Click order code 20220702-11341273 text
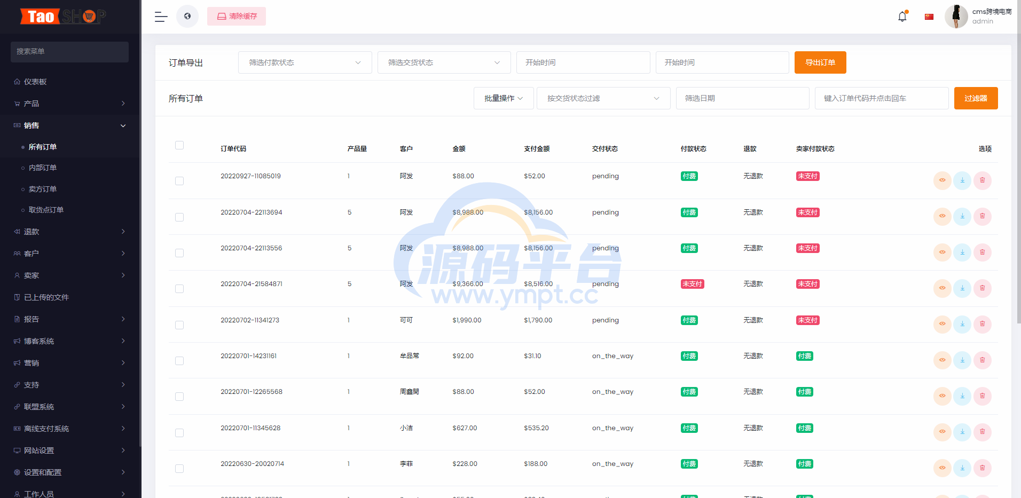Image resolution: width=1021 pixels, height=498 pixels. [250, 320]
